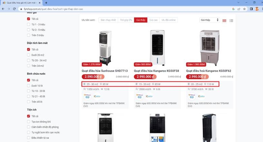Click the Giảm 1.500.000đ discount badge
Screen dimensions: 263x142
pyautogui.click(x=196, y=64)
